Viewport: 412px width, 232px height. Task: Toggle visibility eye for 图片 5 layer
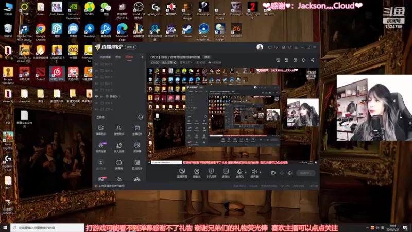click(x=96, y=64)
